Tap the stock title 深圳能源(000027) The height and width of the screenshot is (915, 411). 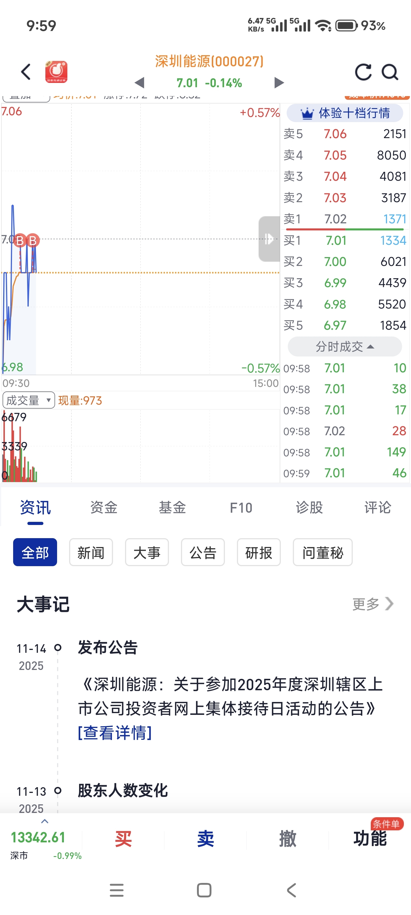click(209, 61)
